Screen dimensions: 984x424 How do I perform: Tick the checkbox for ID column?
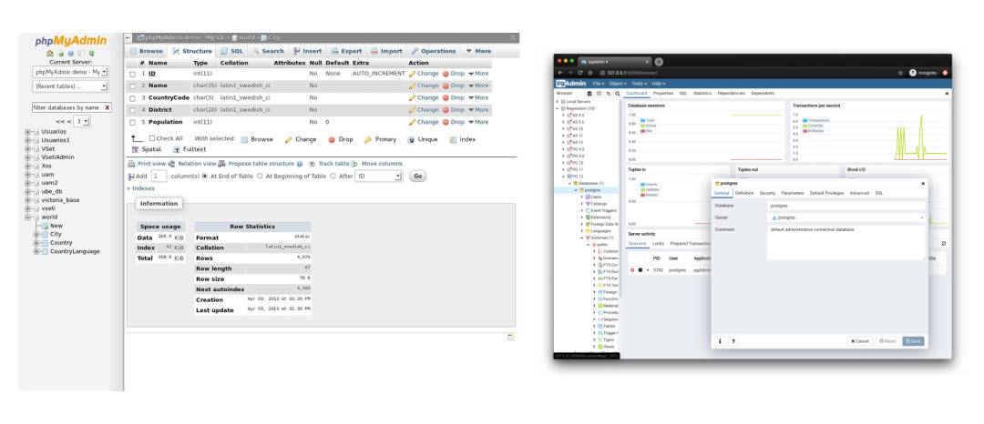(132, 74)
